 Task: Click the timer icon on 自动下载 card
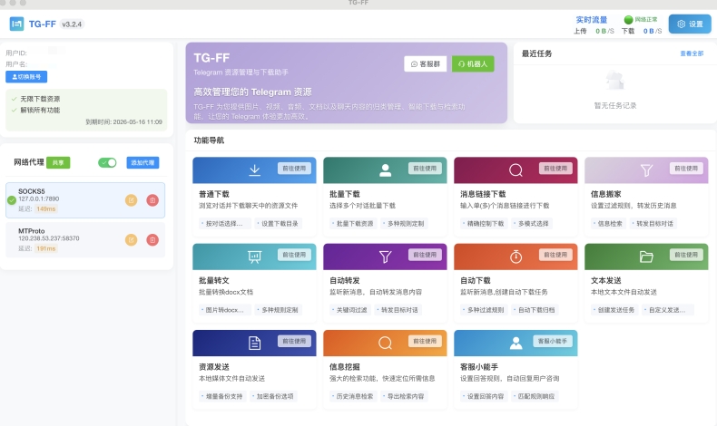point(516,257)
